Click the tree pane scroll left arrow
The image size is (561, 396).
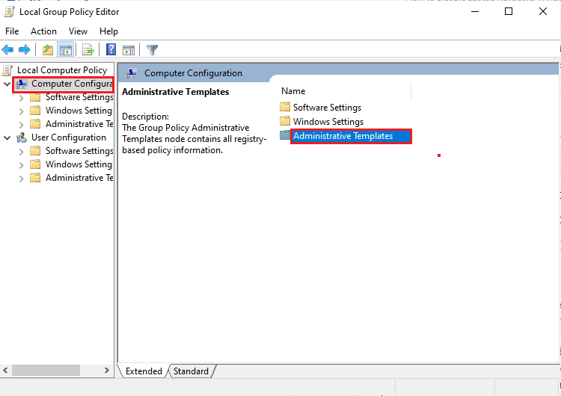[5, 371]
